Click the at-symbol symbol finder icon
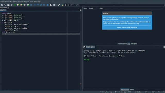Viewport: 165px width, 93px height. coord(12,5)
